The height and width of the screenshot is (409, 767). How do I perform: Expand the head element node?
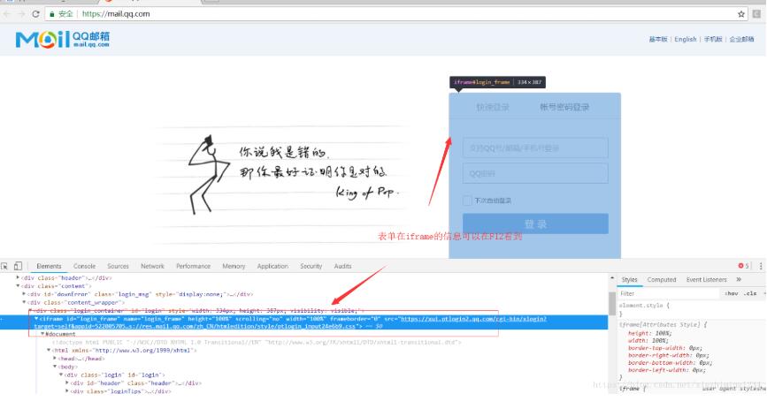pos(56,358)
